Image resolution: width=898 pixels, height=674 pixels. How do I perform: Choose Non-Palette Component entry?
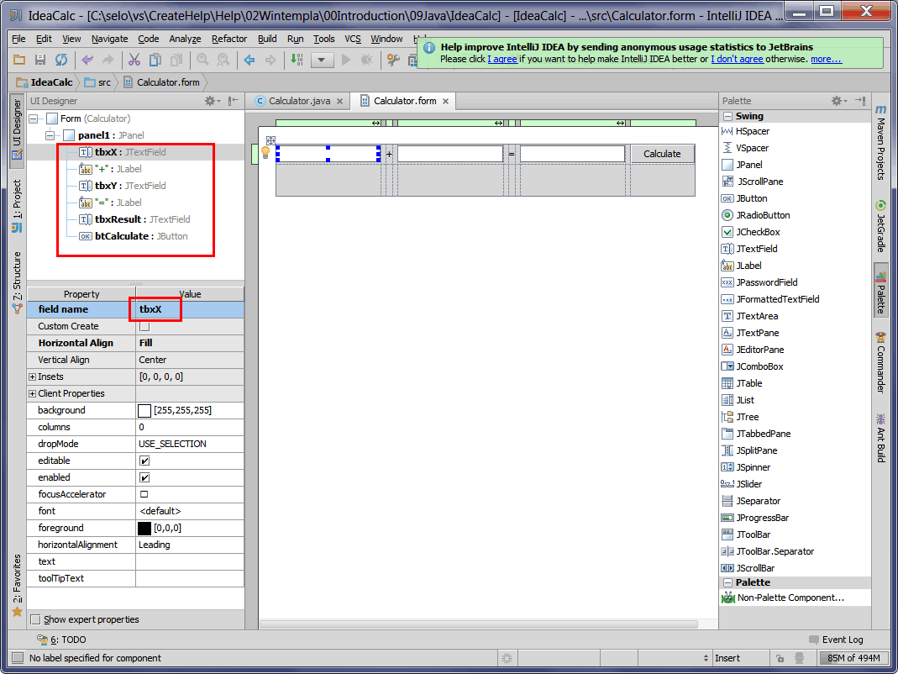[790, 598]
